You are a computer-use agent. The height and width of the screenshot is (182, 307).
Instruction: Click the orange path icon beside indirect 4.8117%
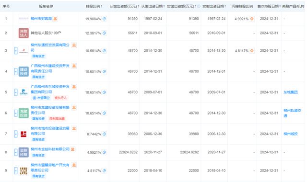[252, 51]
